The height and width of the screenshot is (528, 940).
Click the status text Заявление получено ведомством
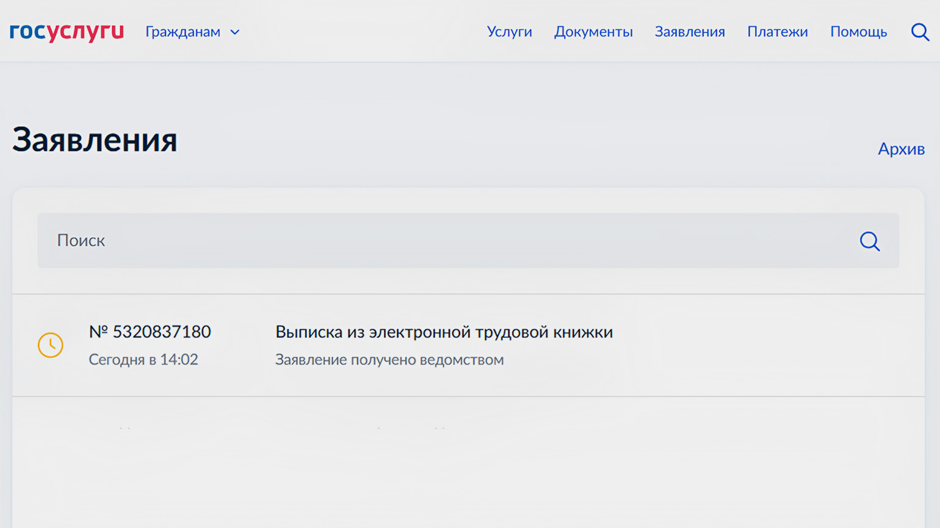(389, 360)
